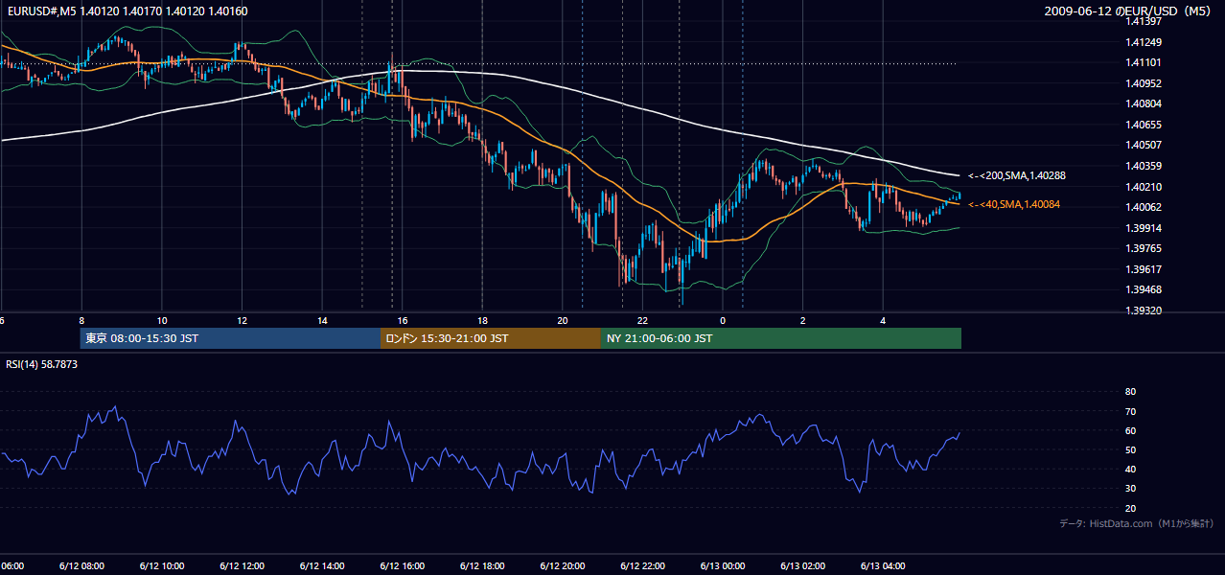Screen dimensions: 1225x575
Task: Click the 1.39617 price axis label
Action: point(1144,269)
